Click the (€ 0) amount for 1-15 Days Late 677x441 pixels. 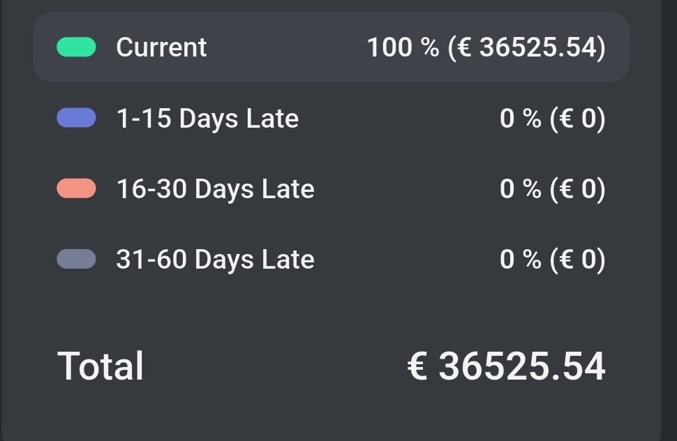click(x=578, y=118)
